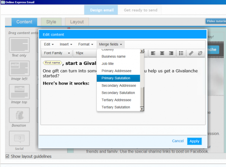This screenshot has height=167, width=226.
Task: Open the Font Family dropdown
Action: coord(57,53)
